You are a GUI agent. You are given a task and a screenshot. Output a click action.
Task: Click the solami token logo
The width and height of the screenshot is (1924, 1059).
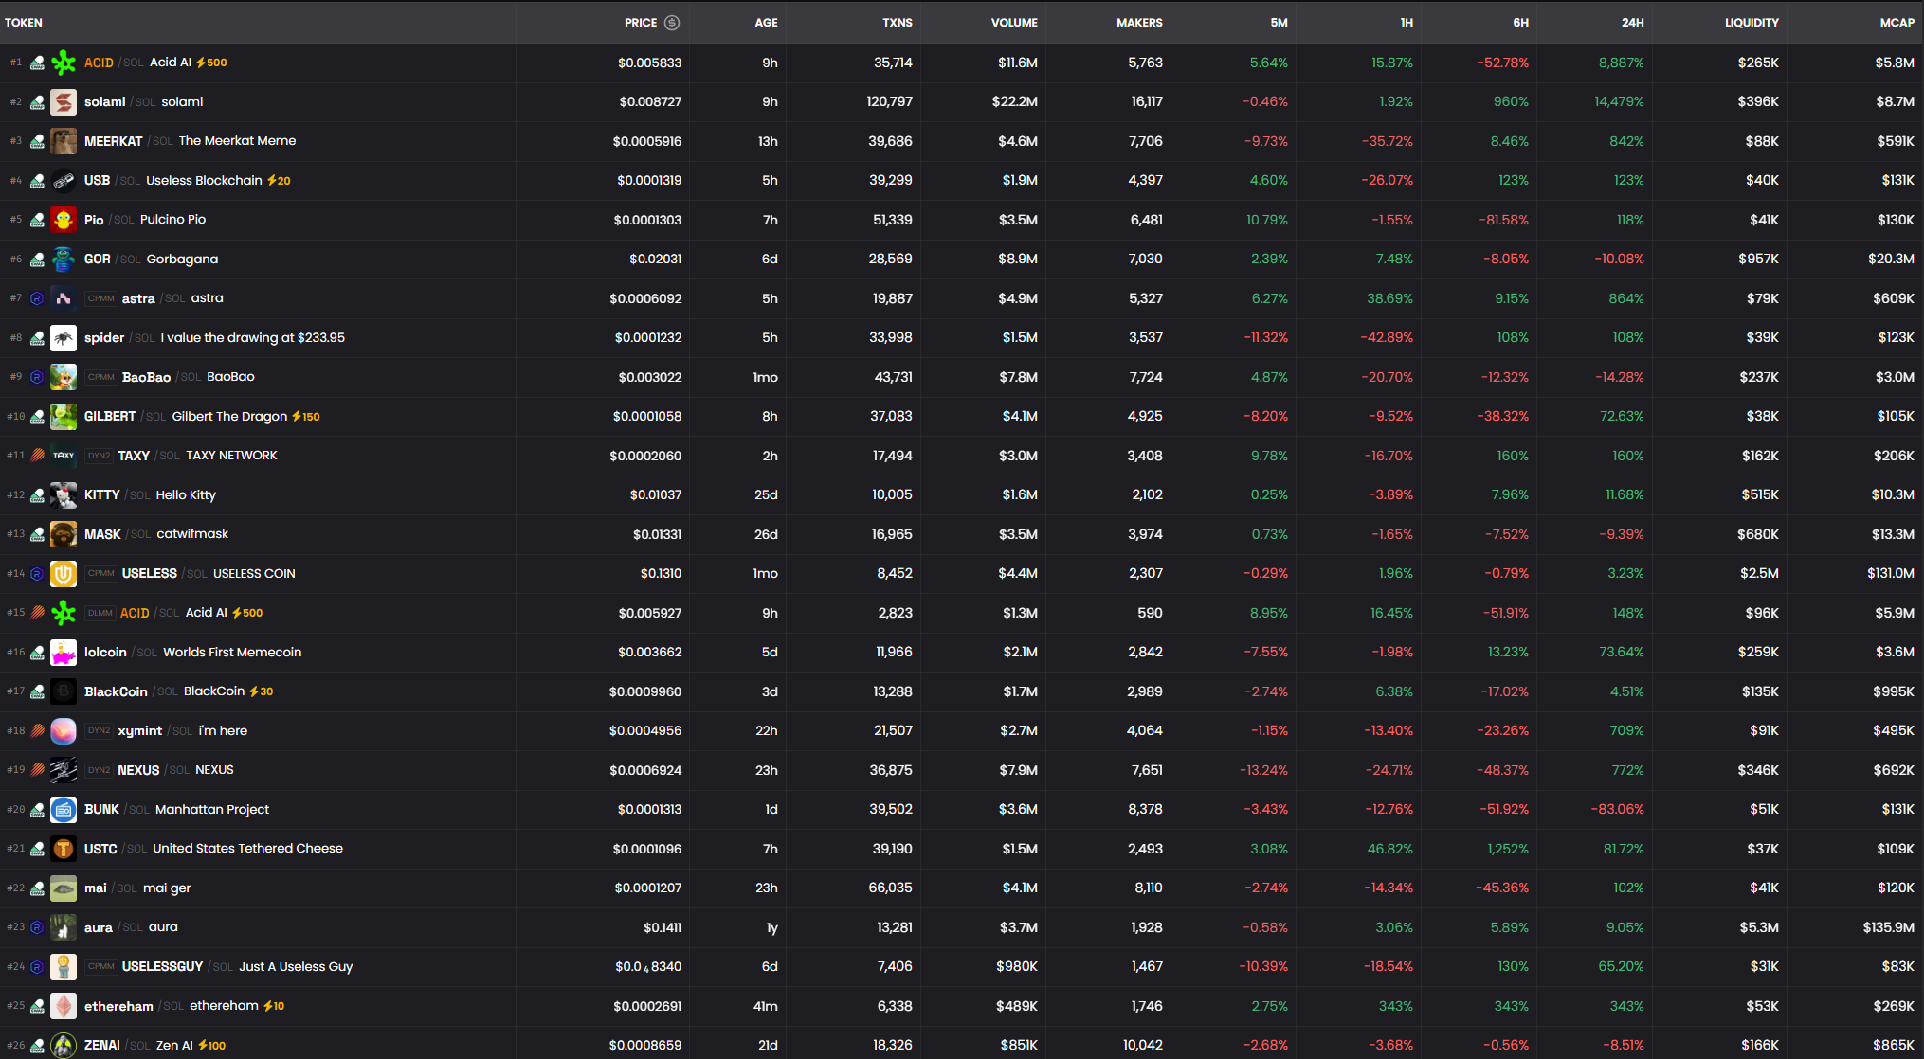click(x=64, y=102)
